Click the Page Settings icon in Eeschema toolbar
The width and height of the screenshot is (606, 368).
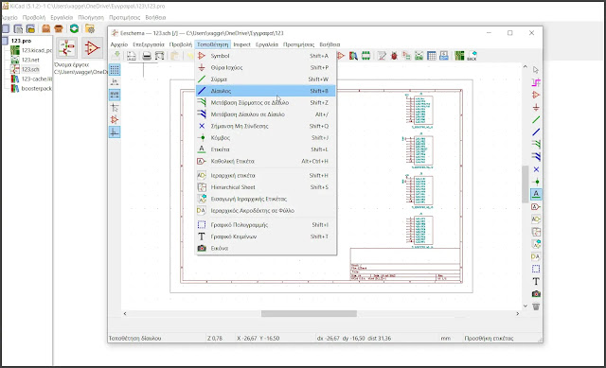click(x=132, y=56)
